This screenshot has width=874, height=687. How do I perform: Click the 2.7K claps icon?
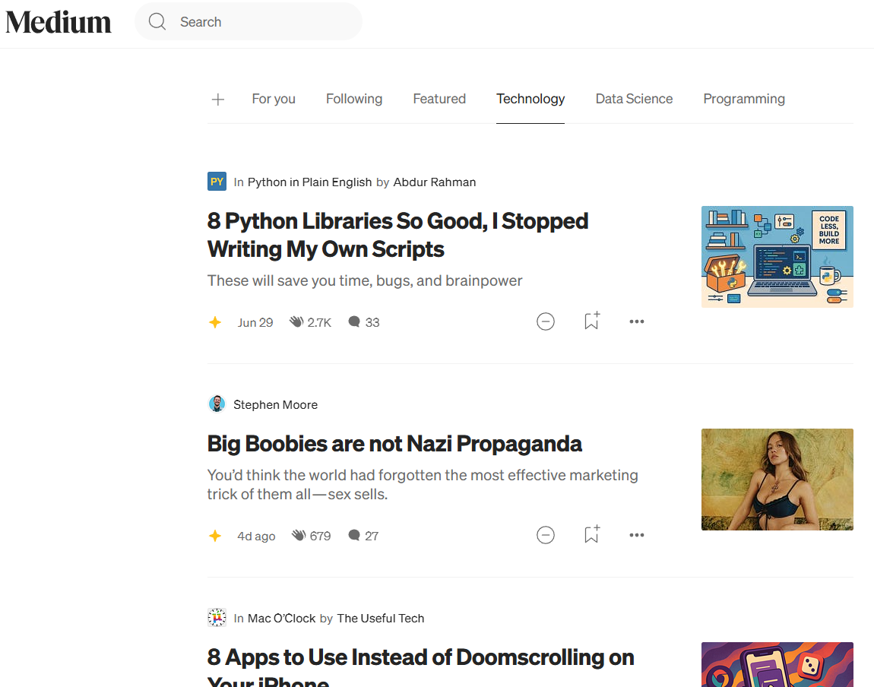pos(296,322)
